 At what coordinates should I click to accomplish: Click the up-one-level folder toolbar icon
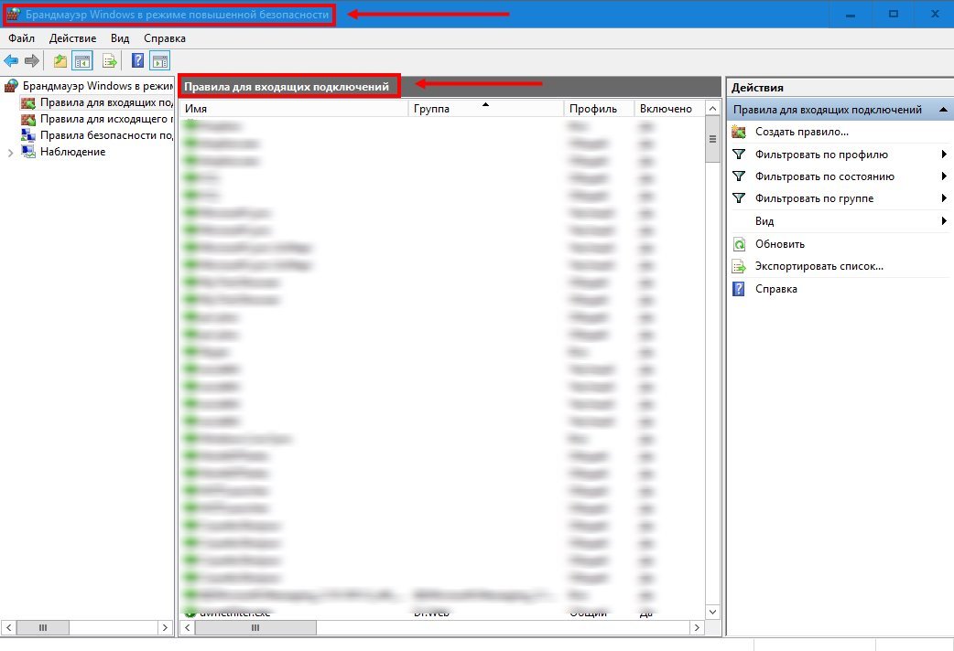tap(60, 61)
